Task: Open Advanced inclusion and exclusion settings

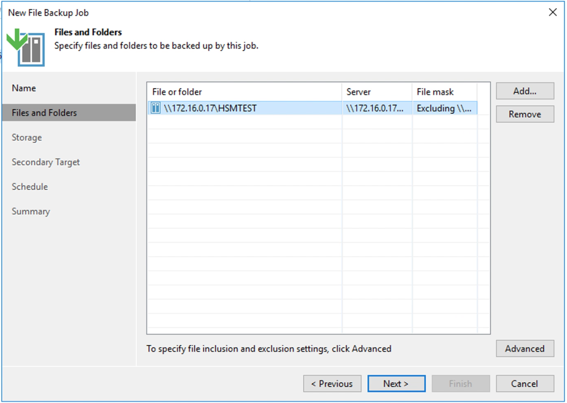Action: coord(524,349)
